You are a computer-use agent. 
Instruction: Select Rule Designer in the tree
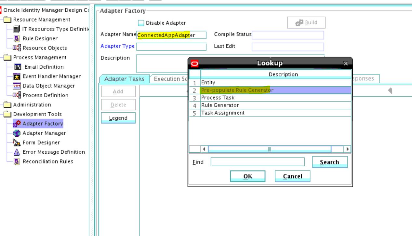point(40,38)
